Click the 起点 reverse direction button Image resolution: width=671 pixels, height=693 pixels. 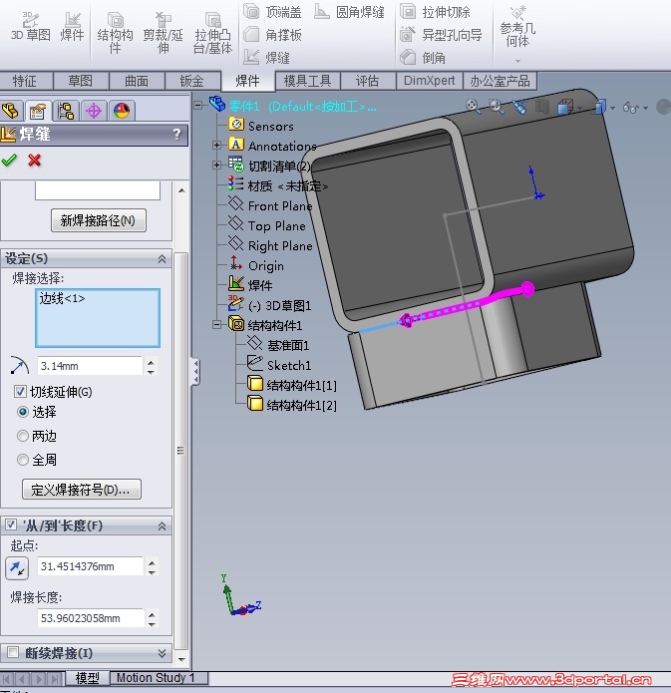tap(17, 567)
